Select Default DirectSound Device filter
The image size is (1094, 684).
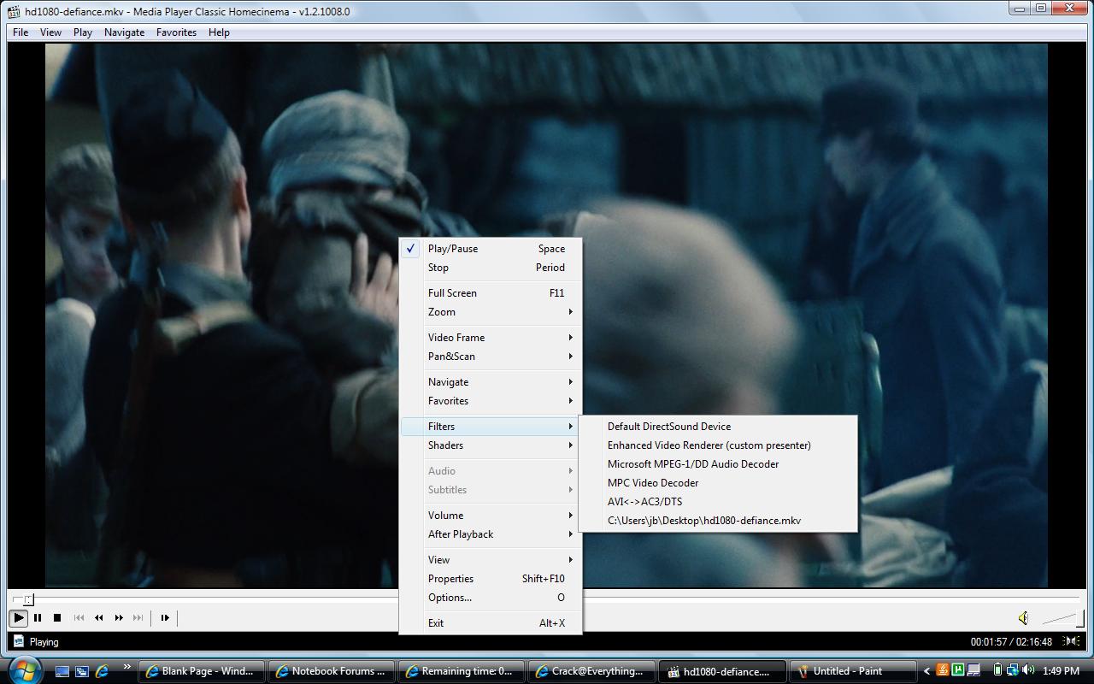(x=718, y=427)
